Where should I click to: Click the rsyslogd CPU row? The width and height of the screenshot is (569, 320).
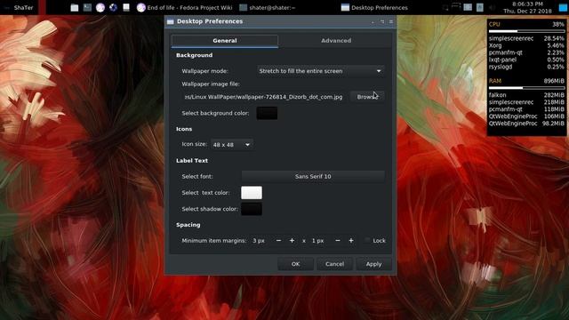point(526,67)
